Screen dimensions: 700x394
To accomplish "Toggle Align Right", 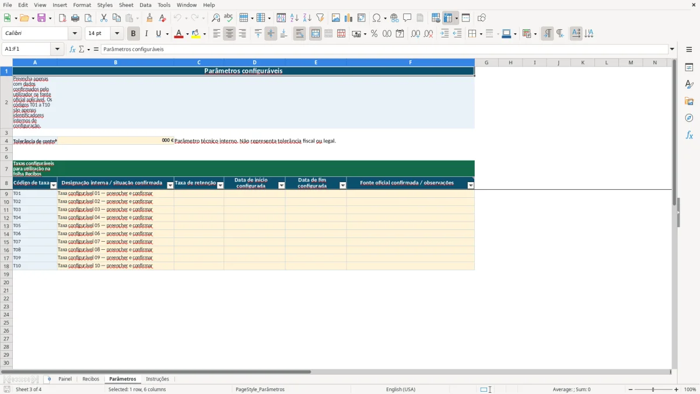I will 242,34.
